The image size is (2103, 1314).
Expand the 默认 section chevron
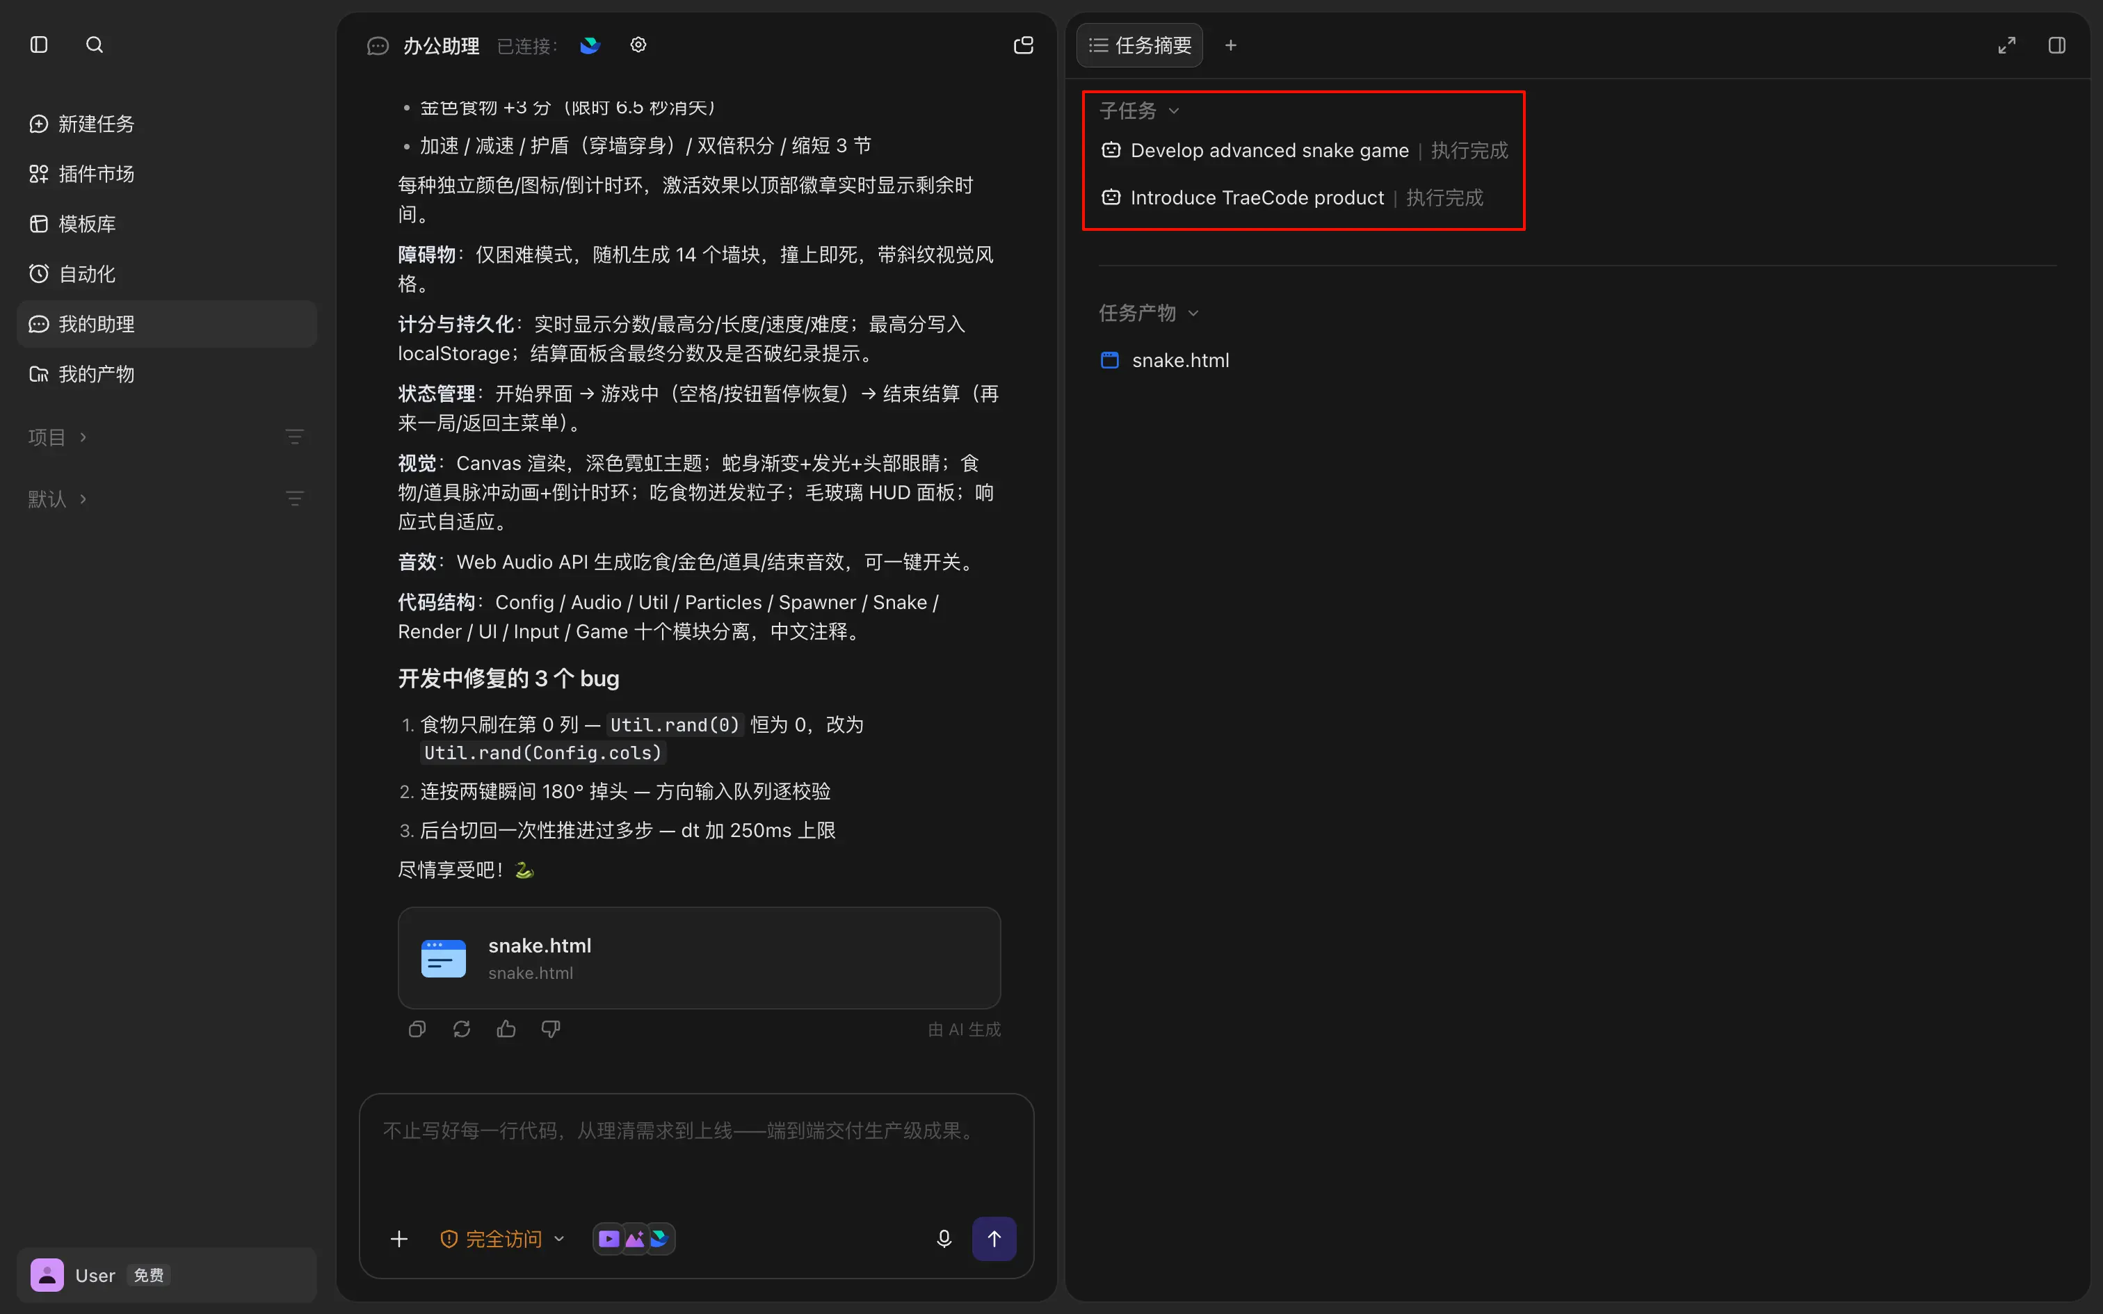point(83,499)
